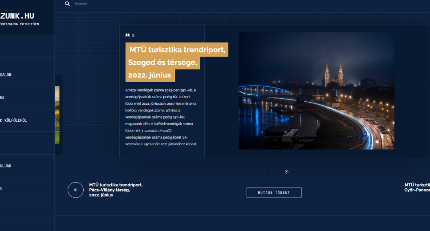Focus the Keresés search field
The width and height of the screenshot is (430, 231).
[134, 4]
